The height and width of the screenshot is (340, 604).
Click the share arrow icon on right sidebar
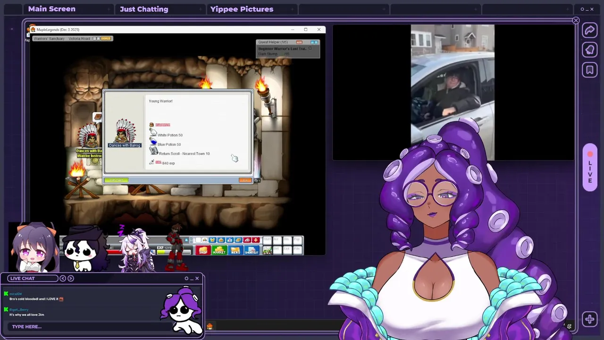pos(590,31)
